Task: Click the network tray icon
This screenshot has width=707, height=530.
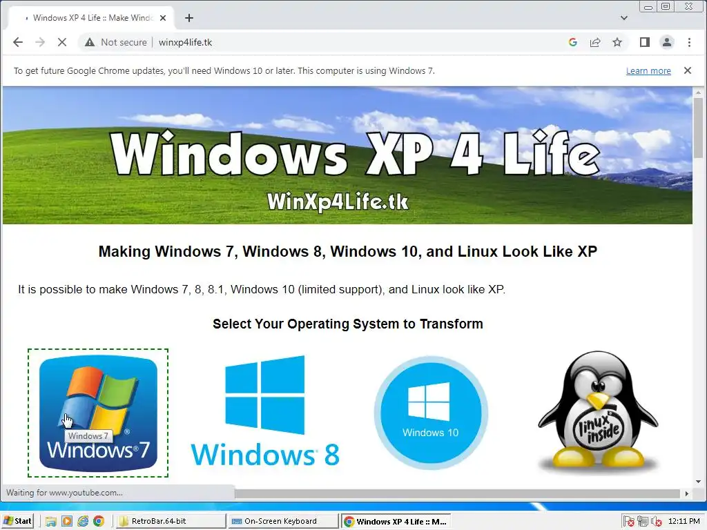Action: coord(643,522)
